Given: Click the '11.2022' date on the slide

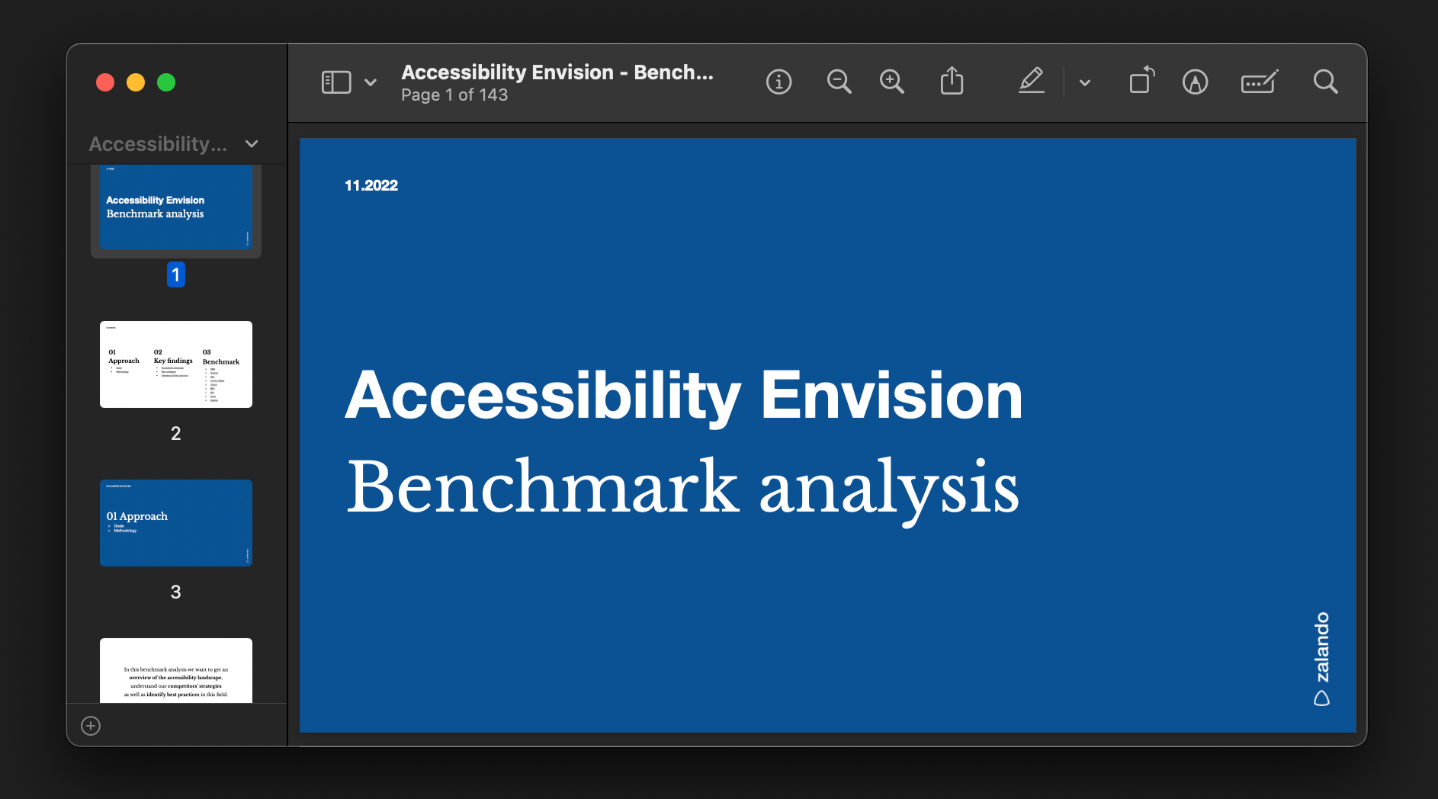Looking at the screenshot, I should pos(371,185).
